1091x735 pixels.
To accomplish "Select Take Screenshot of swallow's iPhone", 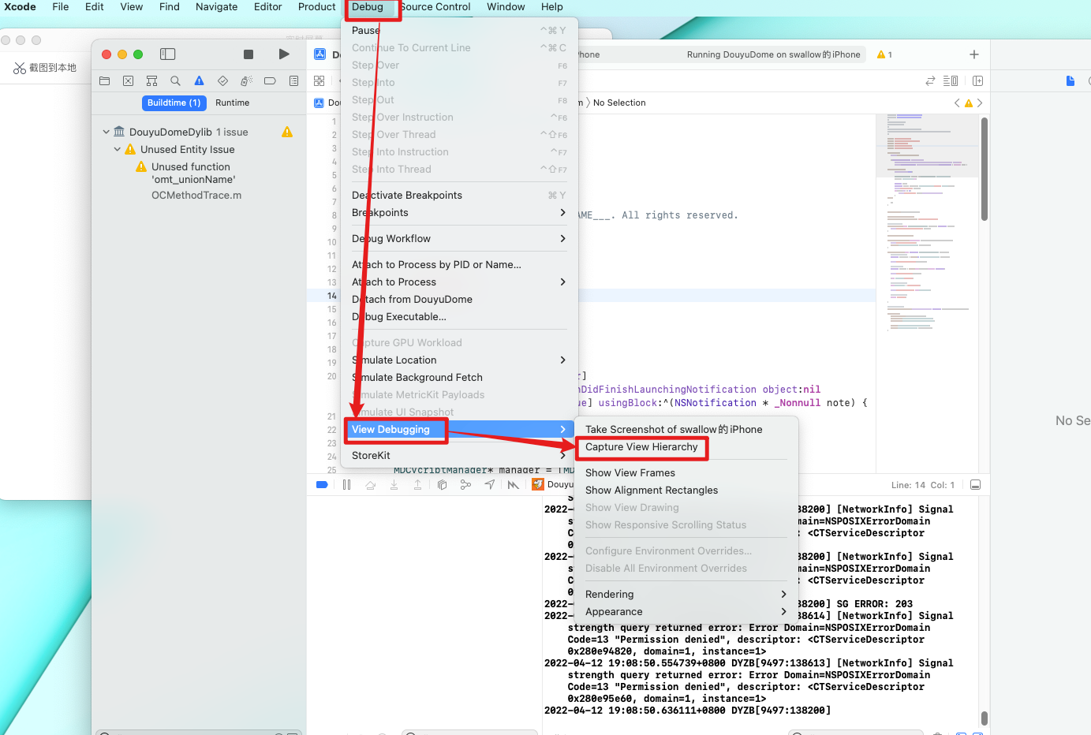I will click(x=686, y=430).
